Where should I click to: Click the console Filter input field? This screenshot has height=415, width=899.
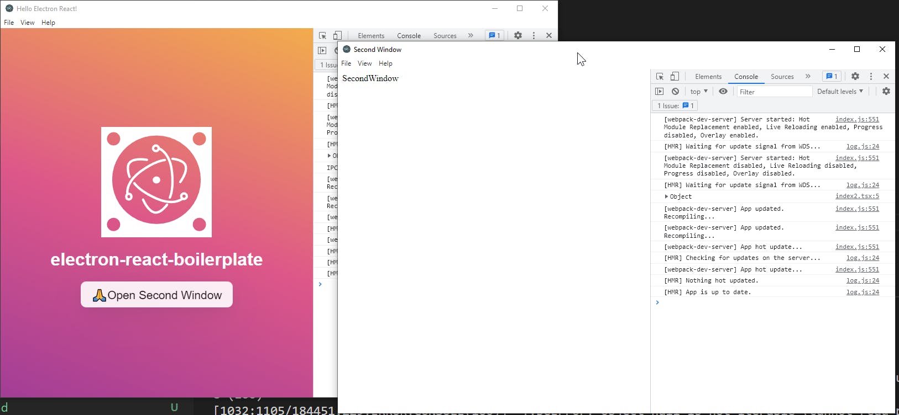coord(774,92)
